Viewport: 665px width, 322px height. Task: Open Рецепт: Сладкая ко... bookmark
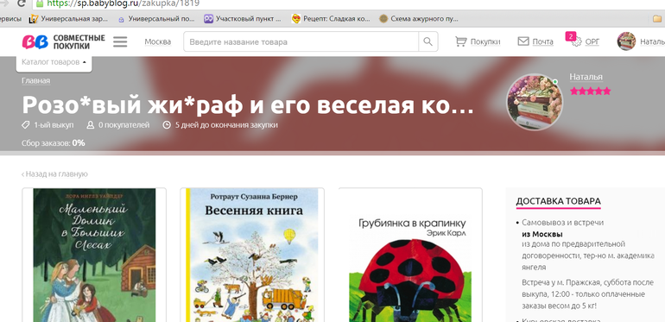(331, 19)
